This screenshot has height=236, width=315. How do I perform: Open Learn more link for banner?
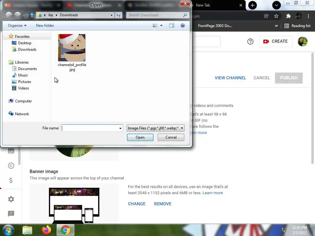(213, 193)
